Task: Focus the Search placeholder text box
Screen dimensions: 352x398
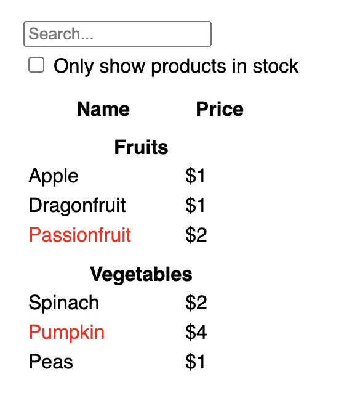Action: 118,34
